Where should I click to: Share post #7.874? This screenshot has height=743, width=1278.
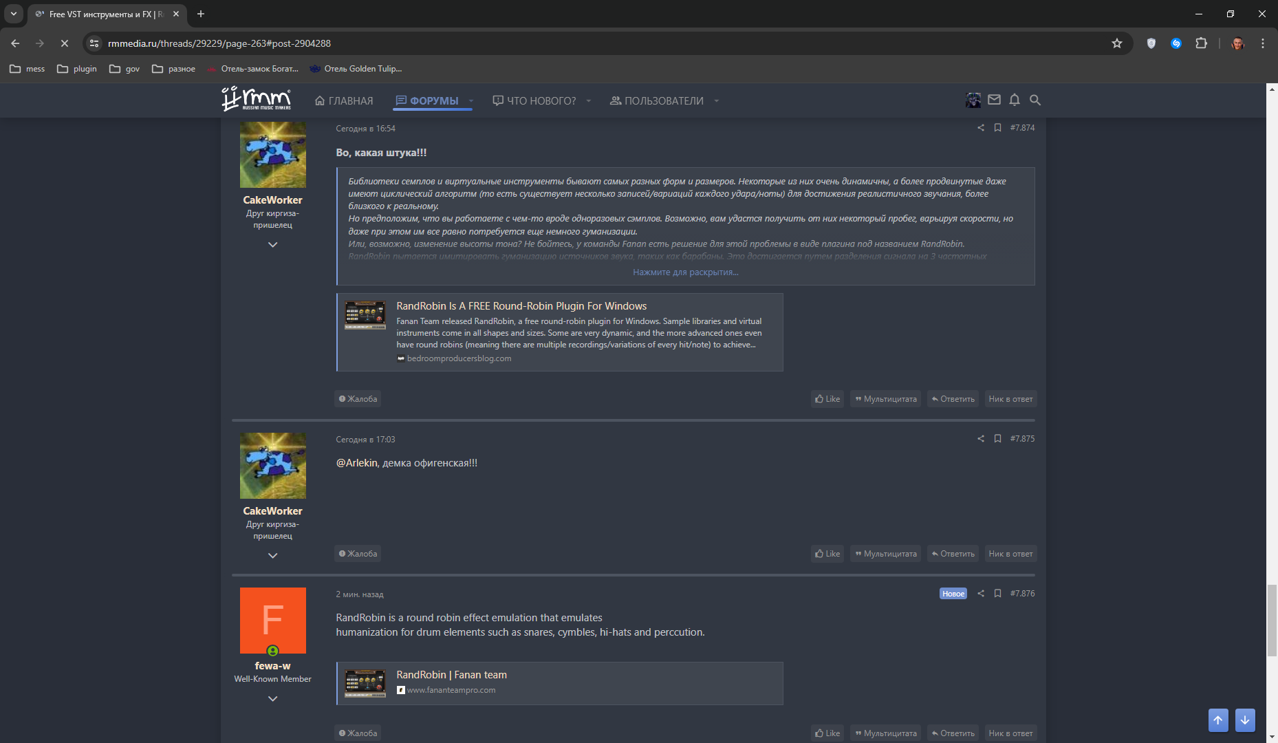click(981, 127)
